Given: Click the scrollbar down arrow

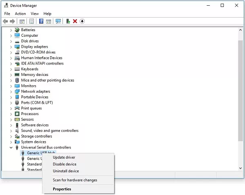Looking at the screenshot, I should point(241,168).
